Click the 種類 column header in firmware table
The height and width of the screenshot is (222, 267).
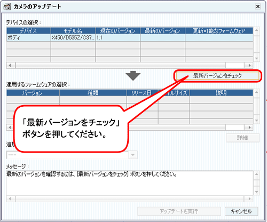[x=93, y=93]
